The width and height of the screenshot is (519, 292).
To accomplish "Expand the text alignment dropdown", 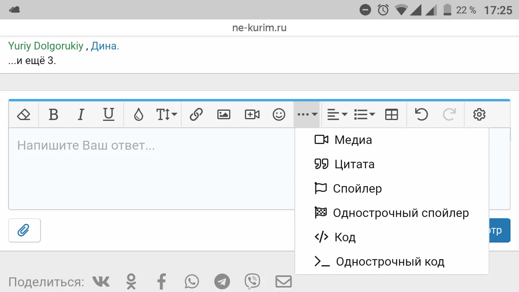I will (337, 115).
